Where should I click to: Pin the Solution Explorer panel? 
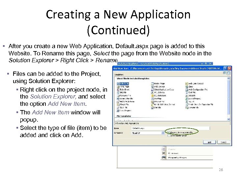[x=206, y=64]
